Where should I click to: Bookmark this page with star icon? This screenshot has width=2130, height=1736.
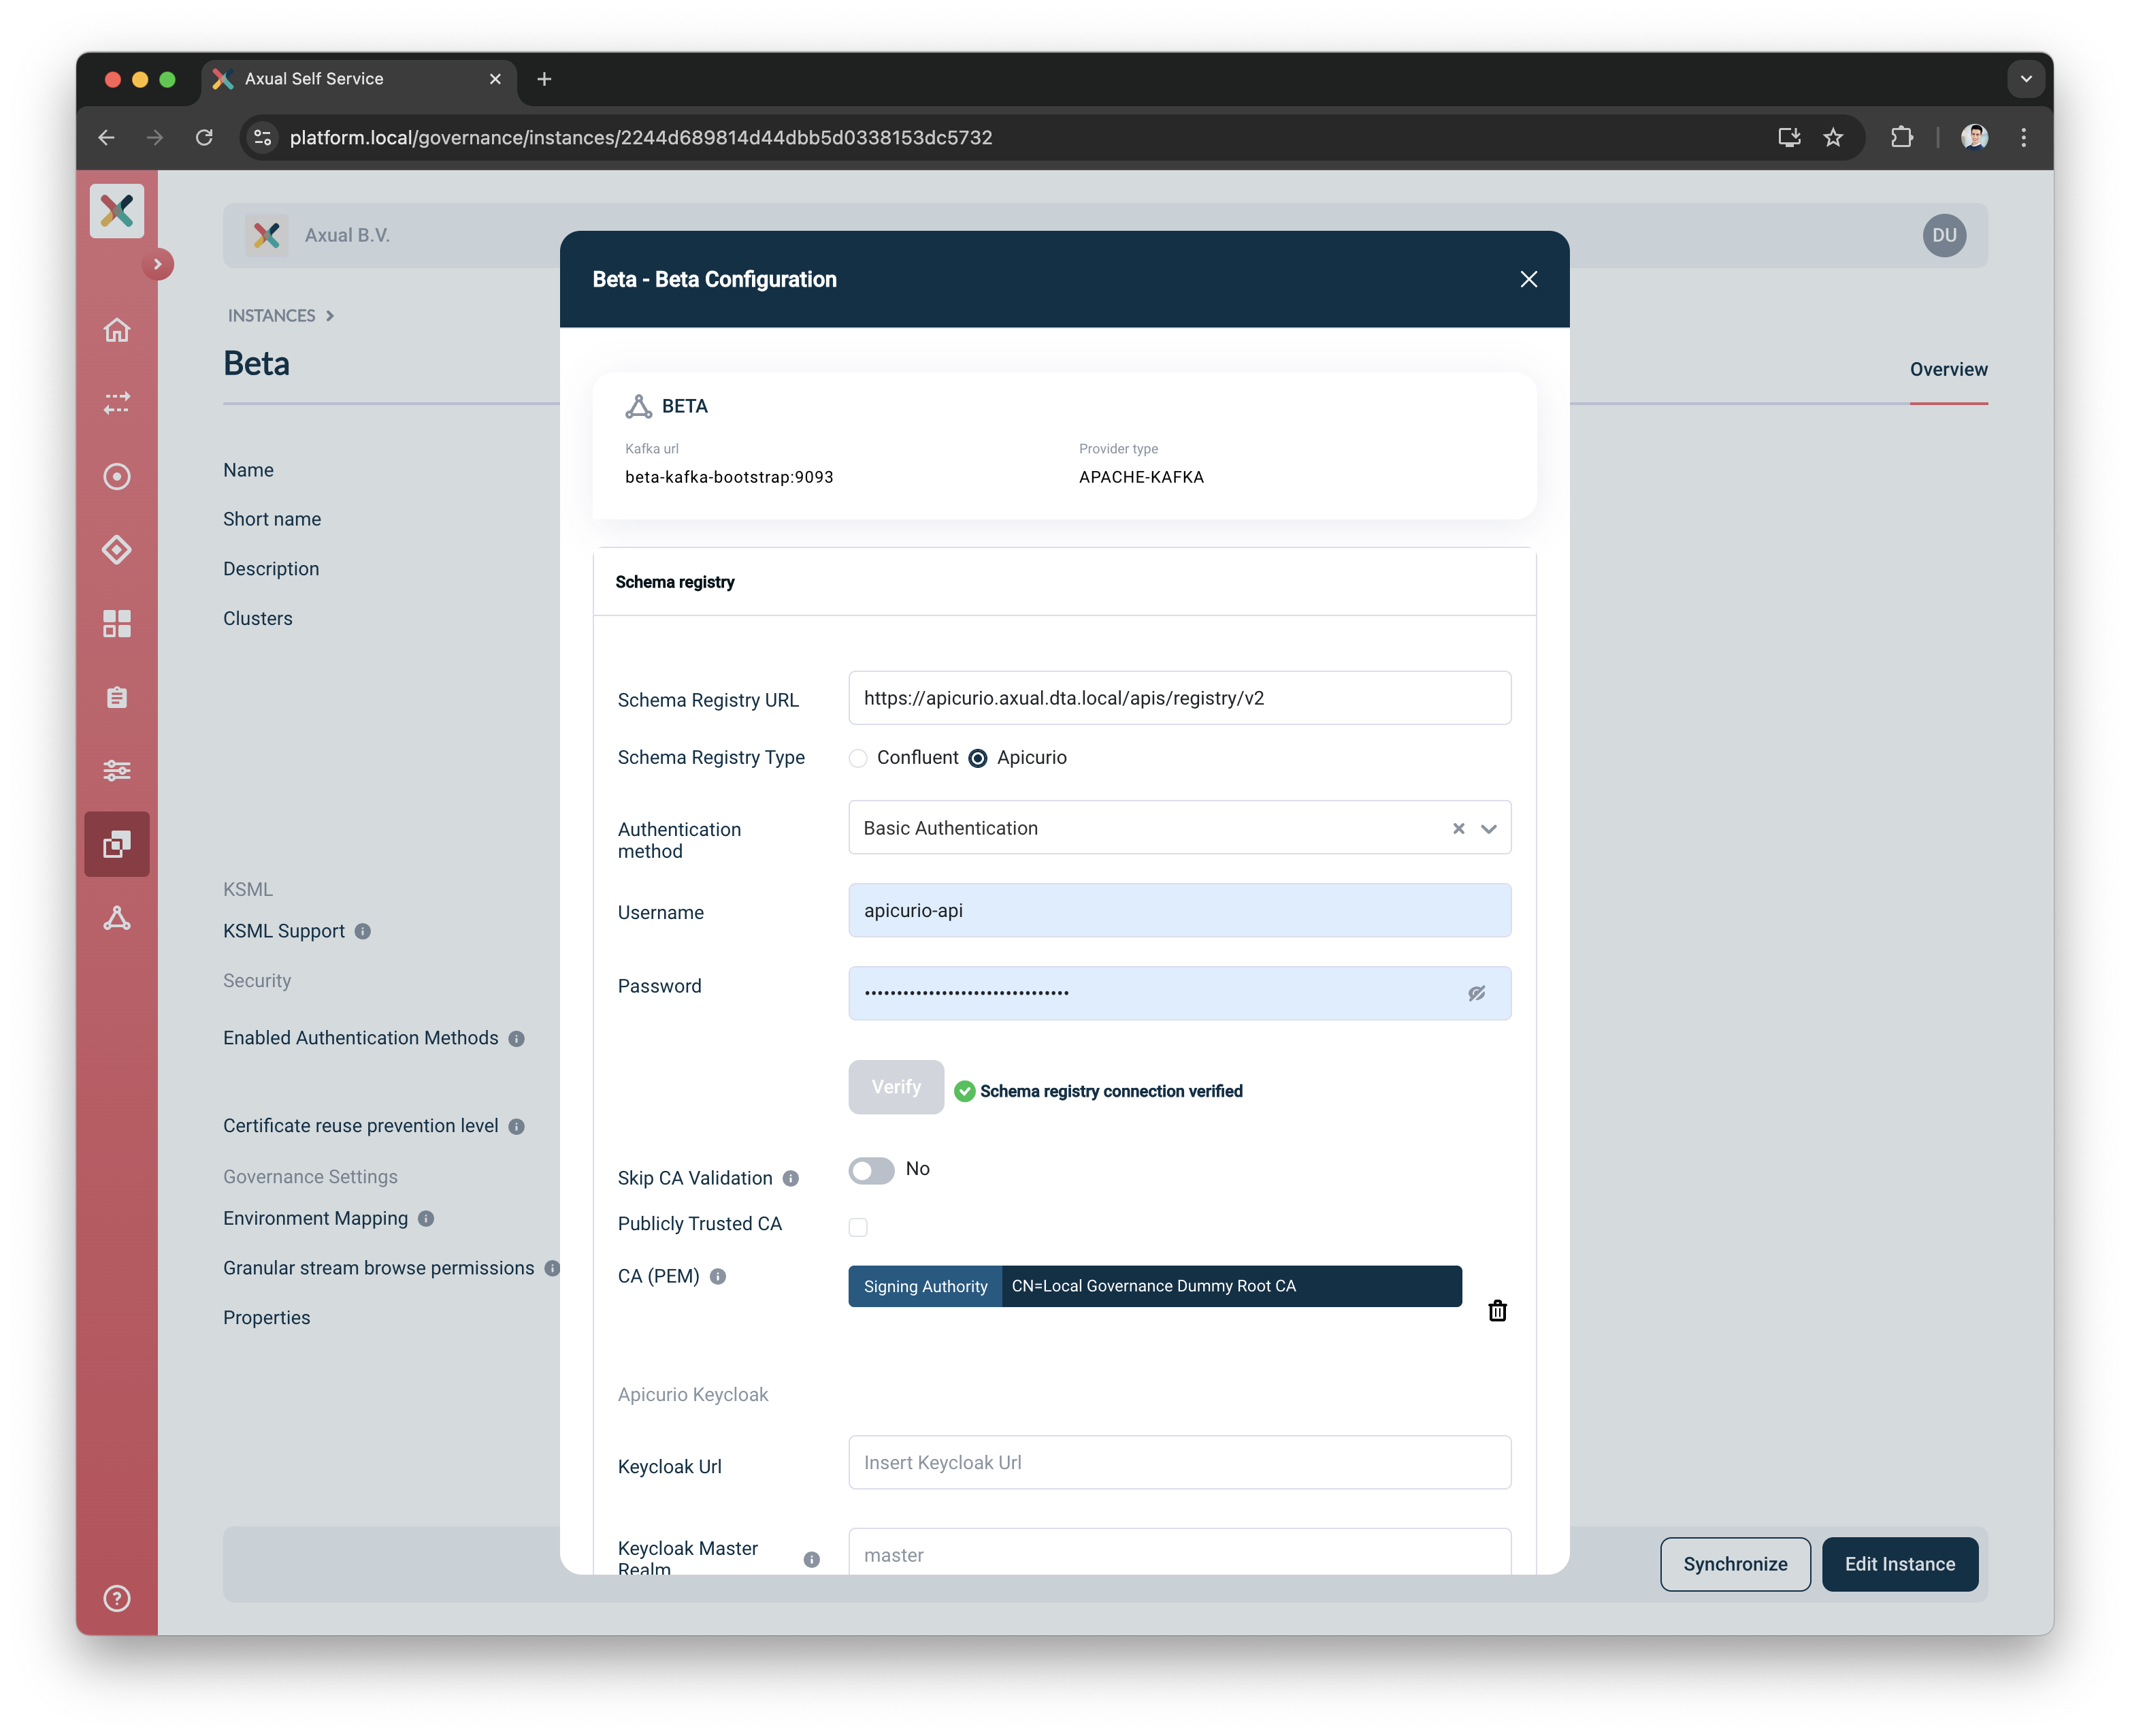pos(1833,137)
